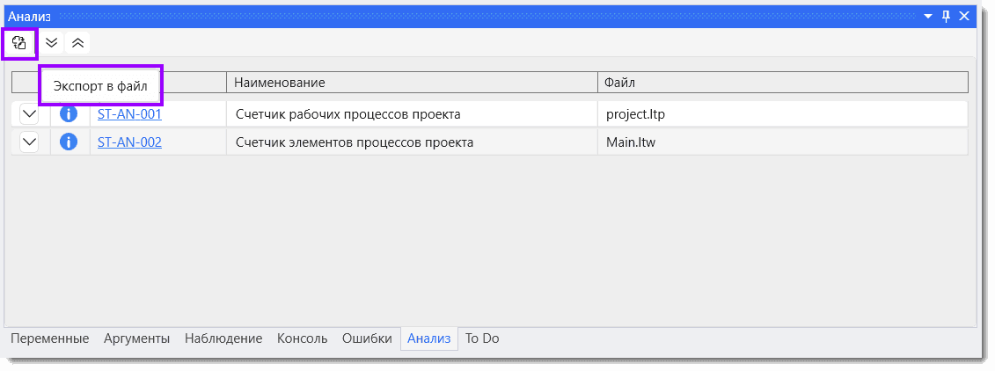This screenshot has width=995, height=371.
Task: Open the ST-AN-002 link
Action: tap(129, 142)
